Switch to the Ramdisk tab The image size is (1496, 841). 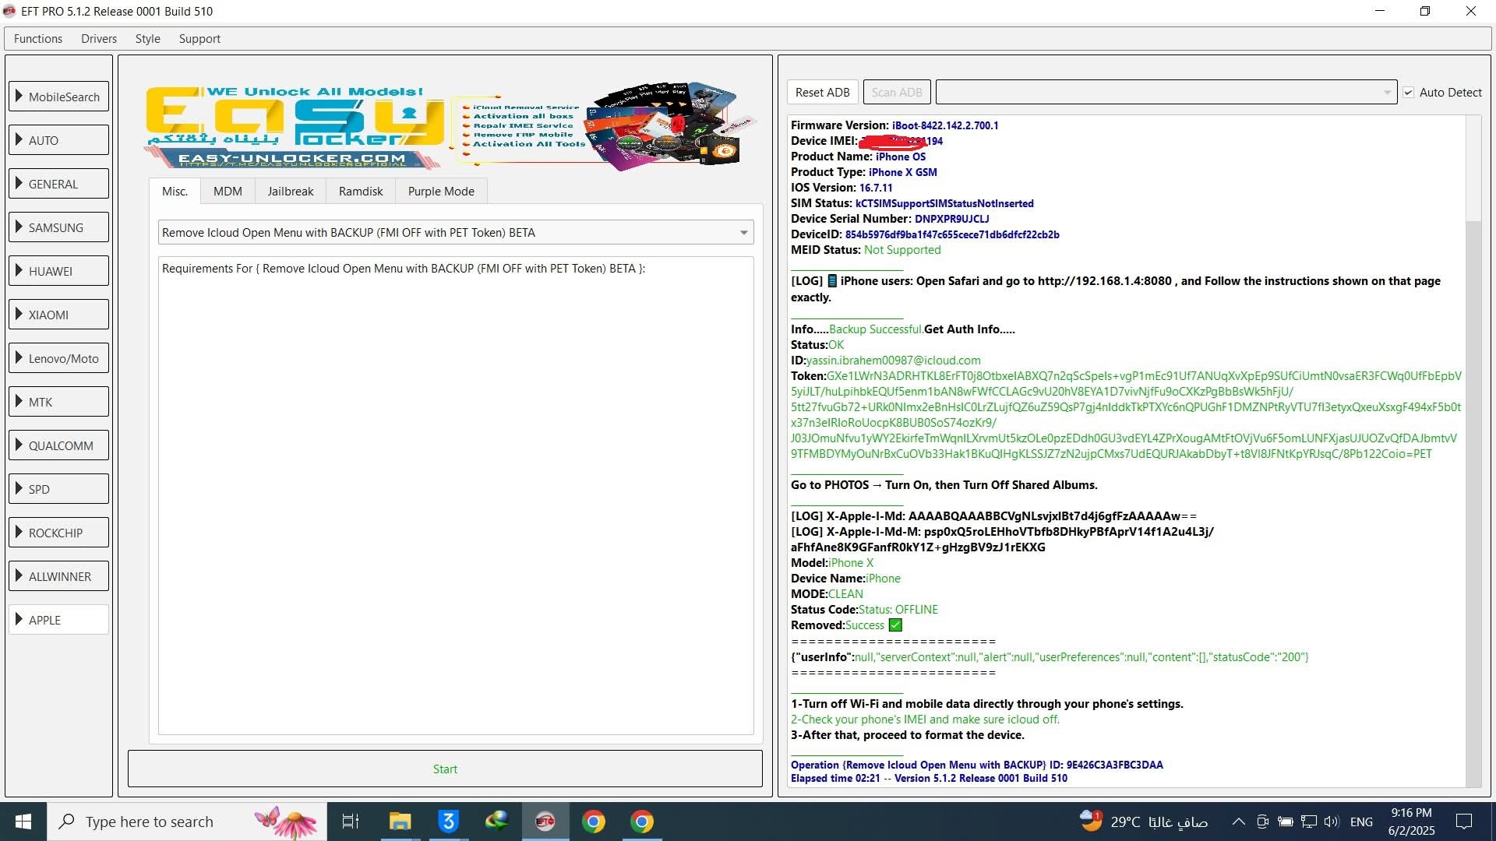coord(361,191)
